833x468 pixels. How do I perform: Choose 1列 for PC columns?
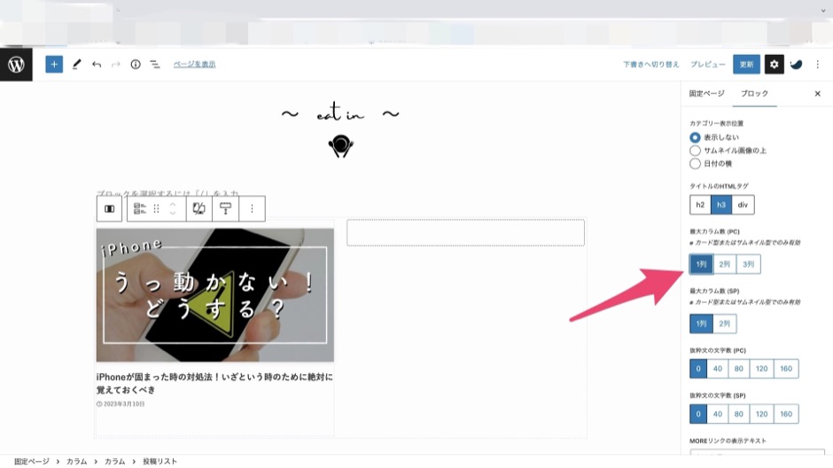click(x=701, y=264)
